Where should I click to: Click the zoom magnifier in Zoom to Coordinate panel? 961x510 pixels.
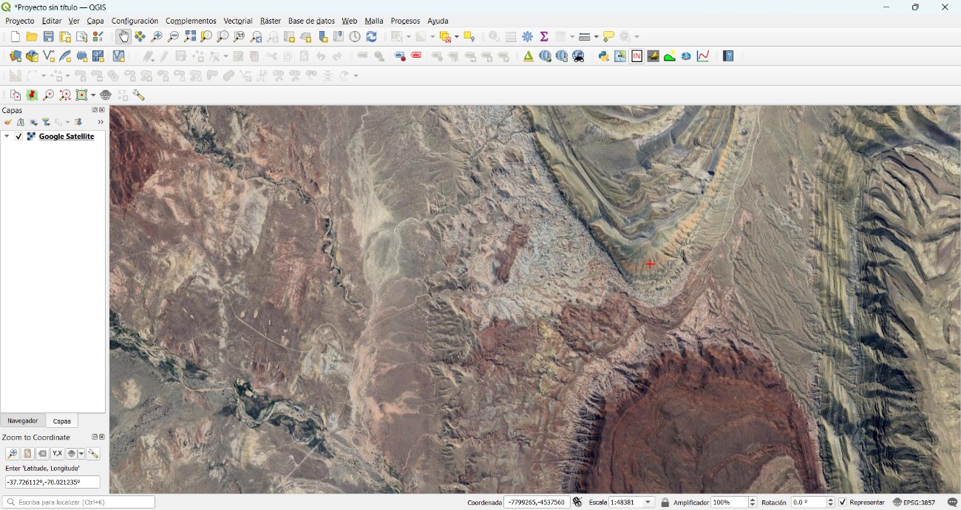pos(12,454)
